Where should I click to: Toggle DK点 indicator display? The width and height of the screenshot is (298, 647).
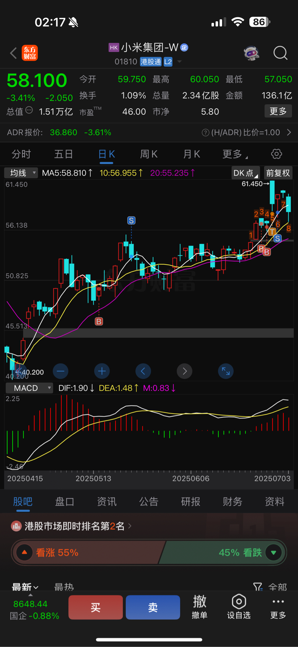pos(246,173)
